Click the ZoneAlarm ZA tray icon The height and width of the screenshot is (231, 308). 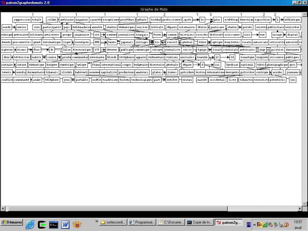point(259,224)
